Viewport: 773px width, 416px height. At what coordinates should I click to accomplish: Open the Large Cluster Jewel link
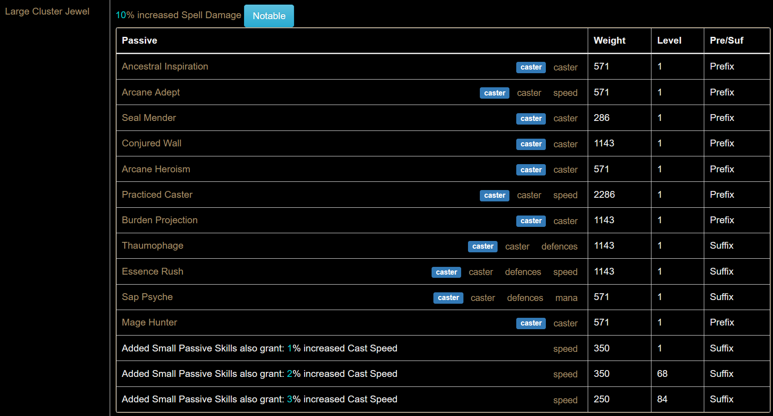[47, 11]
